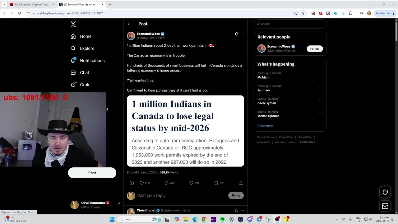
Task: Bookmark this page with star icon
Action: (x=303, y=13)
